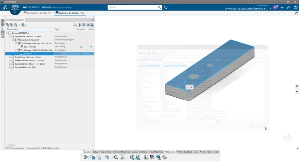Image resolution: width=299 pixels, height=162 pixels.
Task: Click the Paste icon in the Standard toolbar
Action: coord(98,157)
